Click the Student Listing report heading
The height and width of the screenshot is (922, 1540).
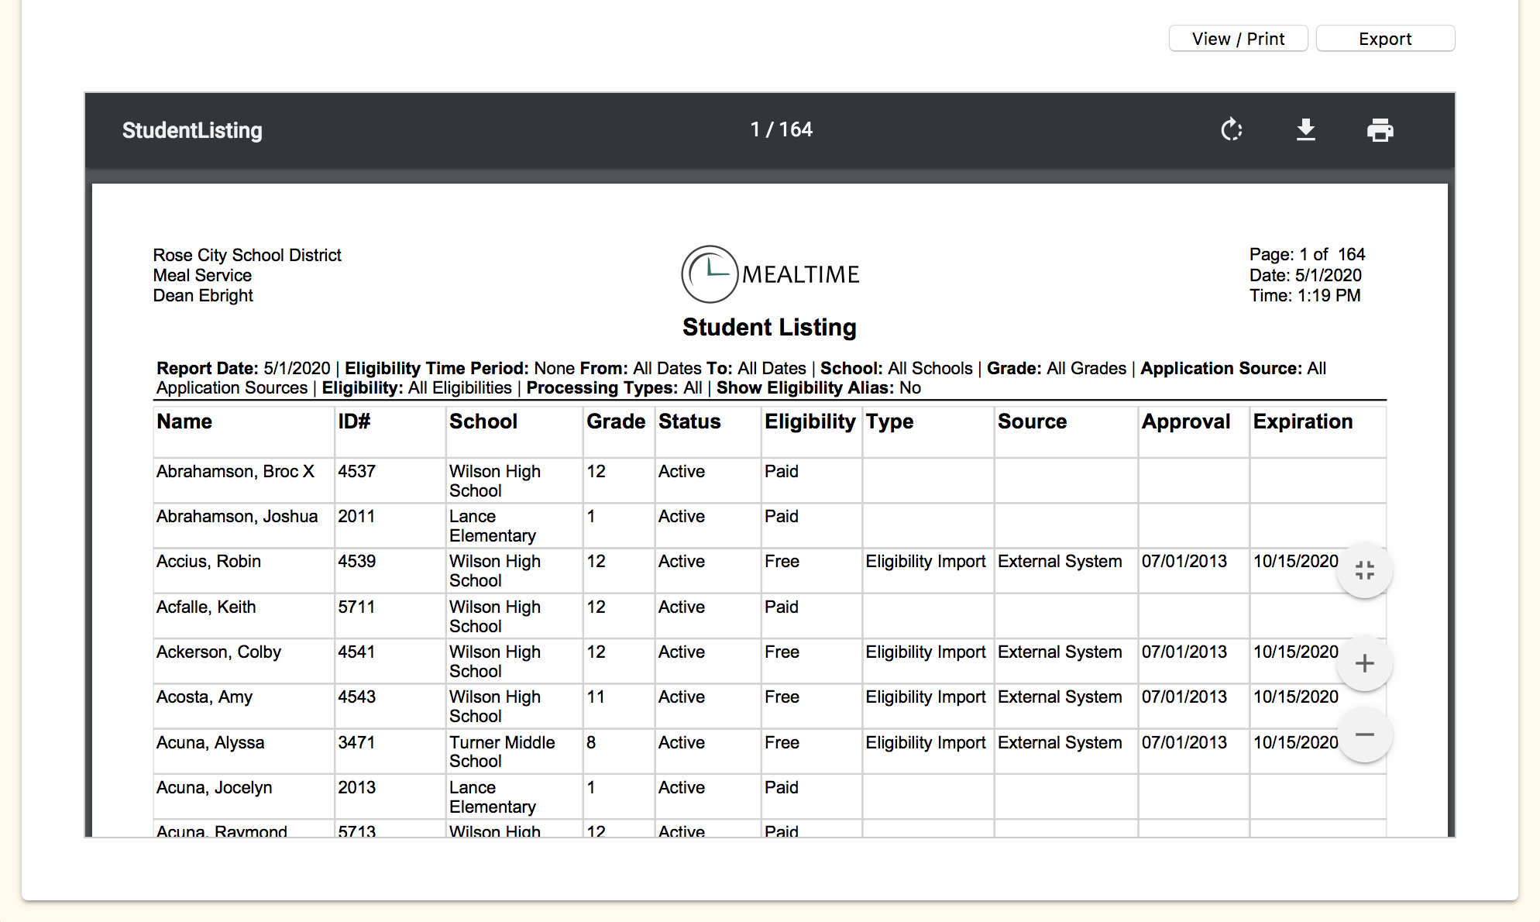tap(769, 327)
